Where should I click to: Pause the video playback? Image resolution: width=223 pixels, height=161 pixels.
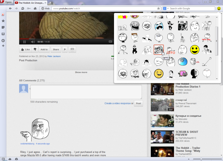click(x=25, y=42)
